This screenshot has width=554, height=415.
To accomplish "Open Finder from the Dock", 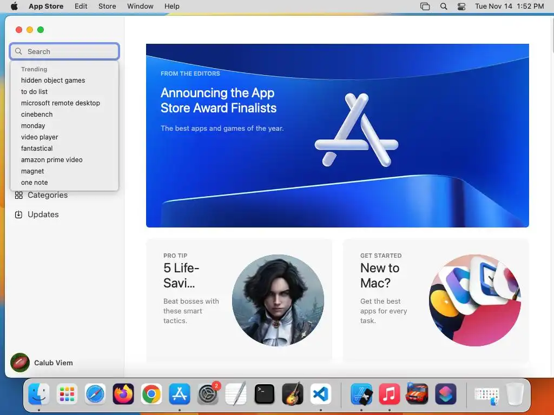I will coord(38,394).
